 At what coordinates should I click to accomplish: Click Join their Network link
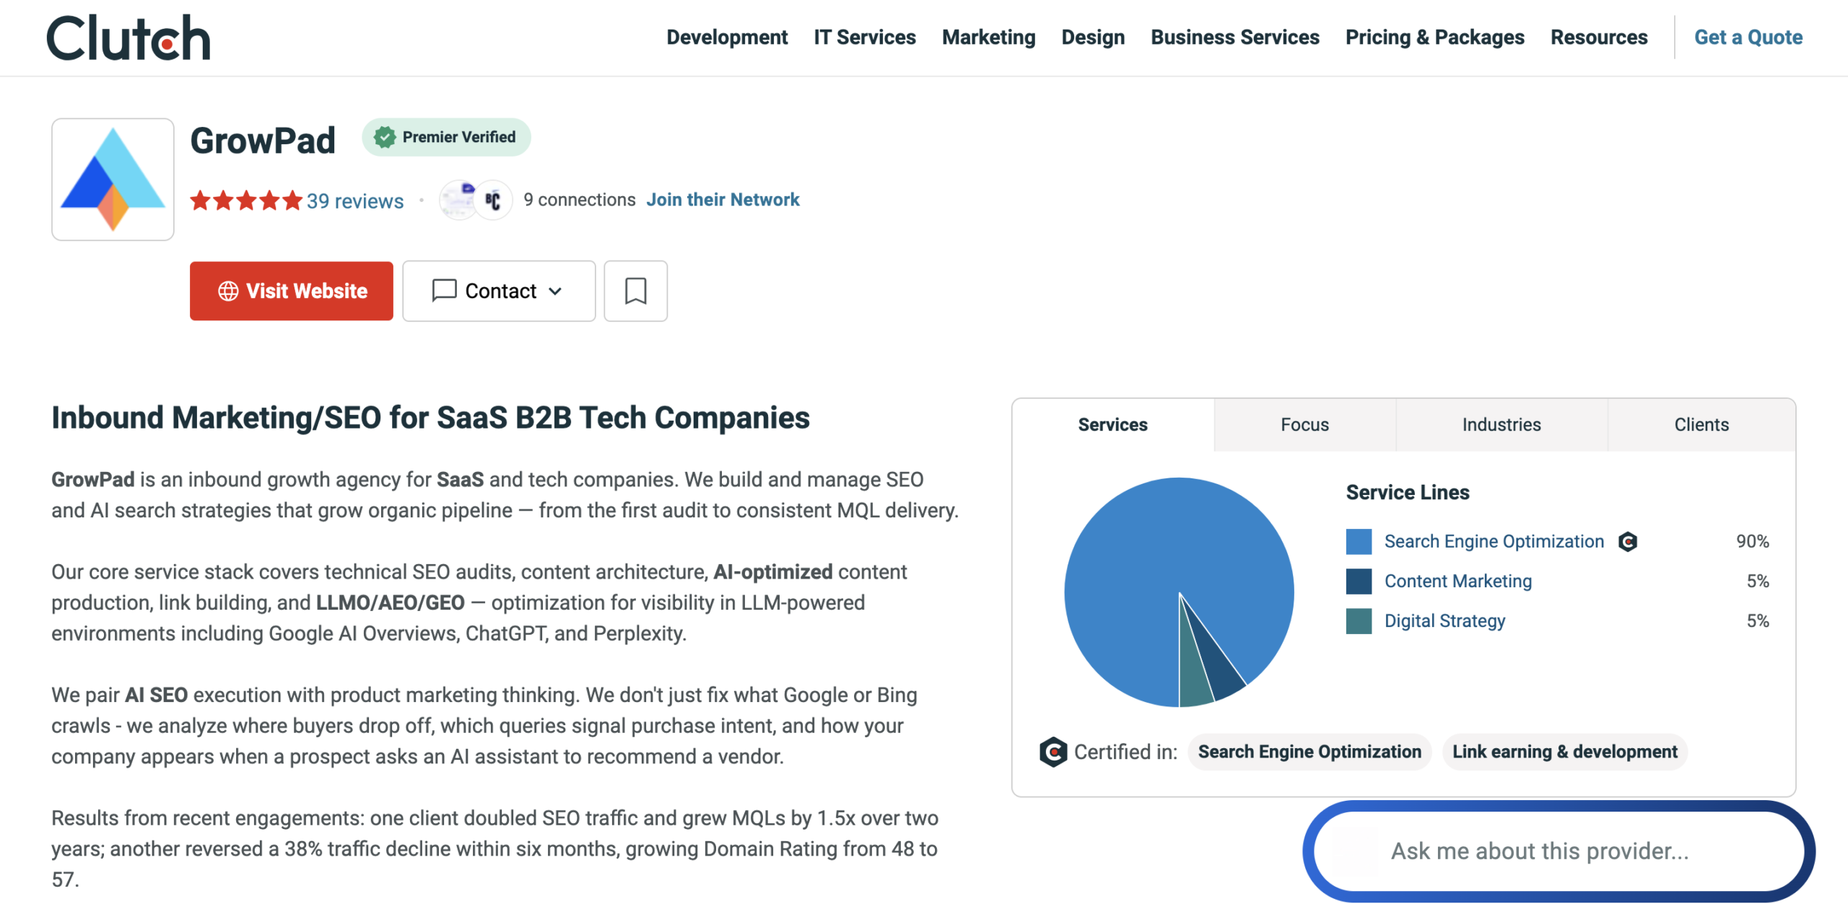pyautogui.click(x=723, y=200)
